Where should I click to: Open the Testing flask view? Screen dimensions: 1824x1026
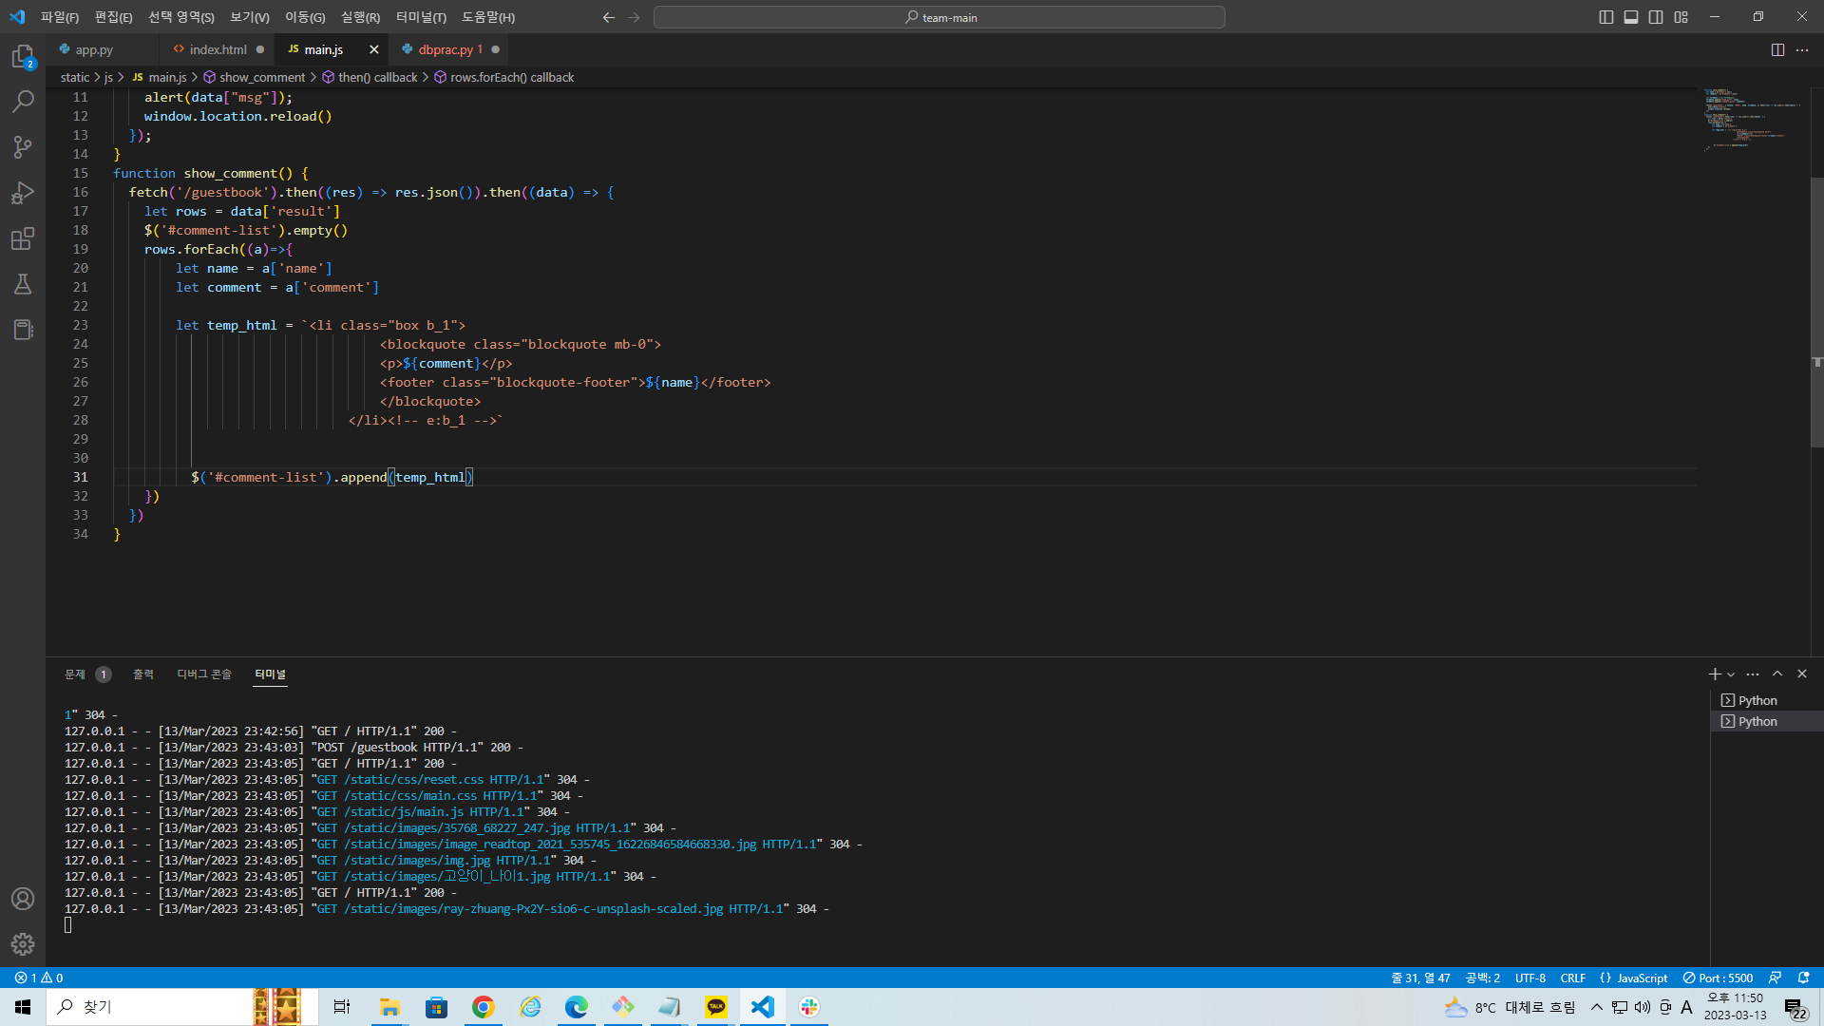click(x=23, y=284)
